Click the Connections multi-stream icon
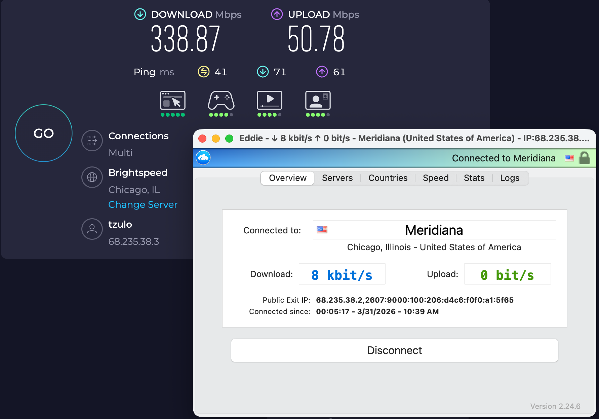This screenshot has height=419, width=599. click(92, 141)
